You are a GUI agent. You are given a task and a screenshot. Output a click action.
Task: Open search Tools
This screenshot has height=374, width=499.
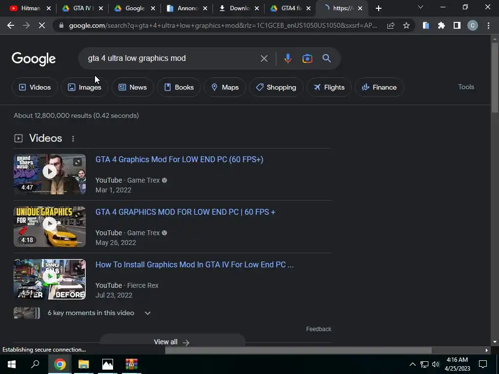466,87
